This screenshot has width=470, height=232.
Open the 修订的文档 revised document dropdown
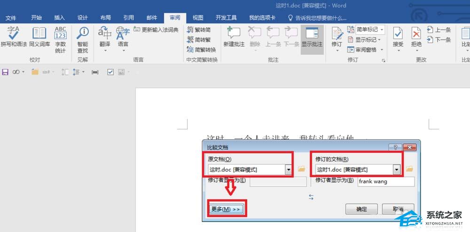[x=397, y=170]
